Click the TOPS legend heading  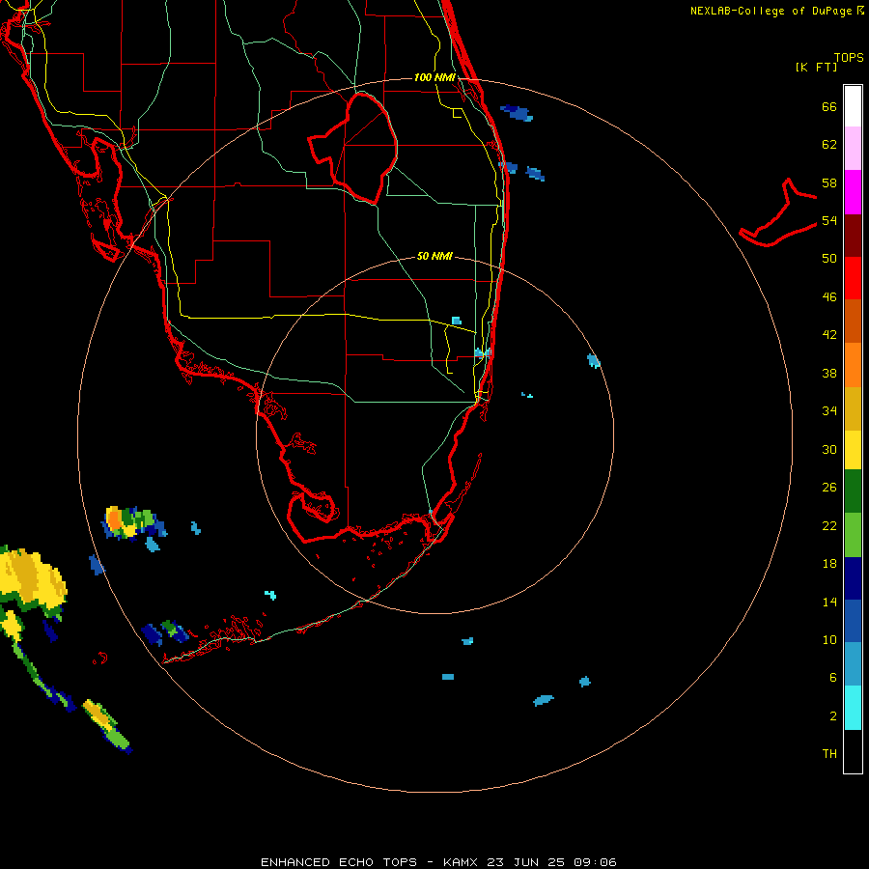pyautogui.click(x=849, y=57)
